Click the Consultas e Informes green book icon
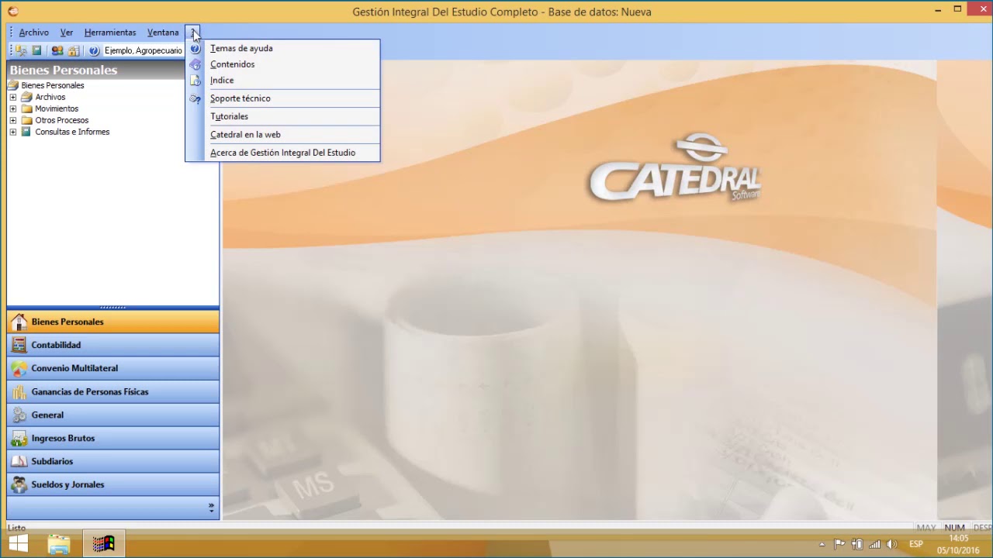The image size is (993, 558). (x=26, y=133)
